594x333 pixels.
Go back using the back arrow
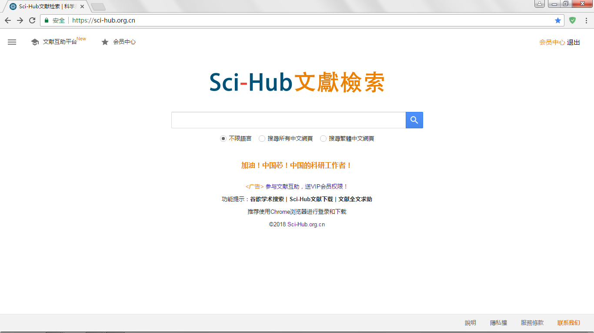point(8,20)
